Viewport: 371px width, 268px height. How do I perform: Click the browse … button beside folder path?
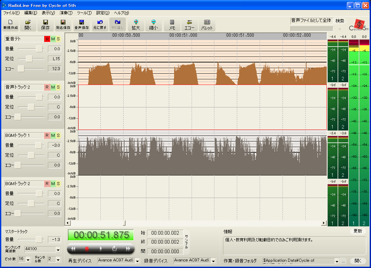pos(343,261)
